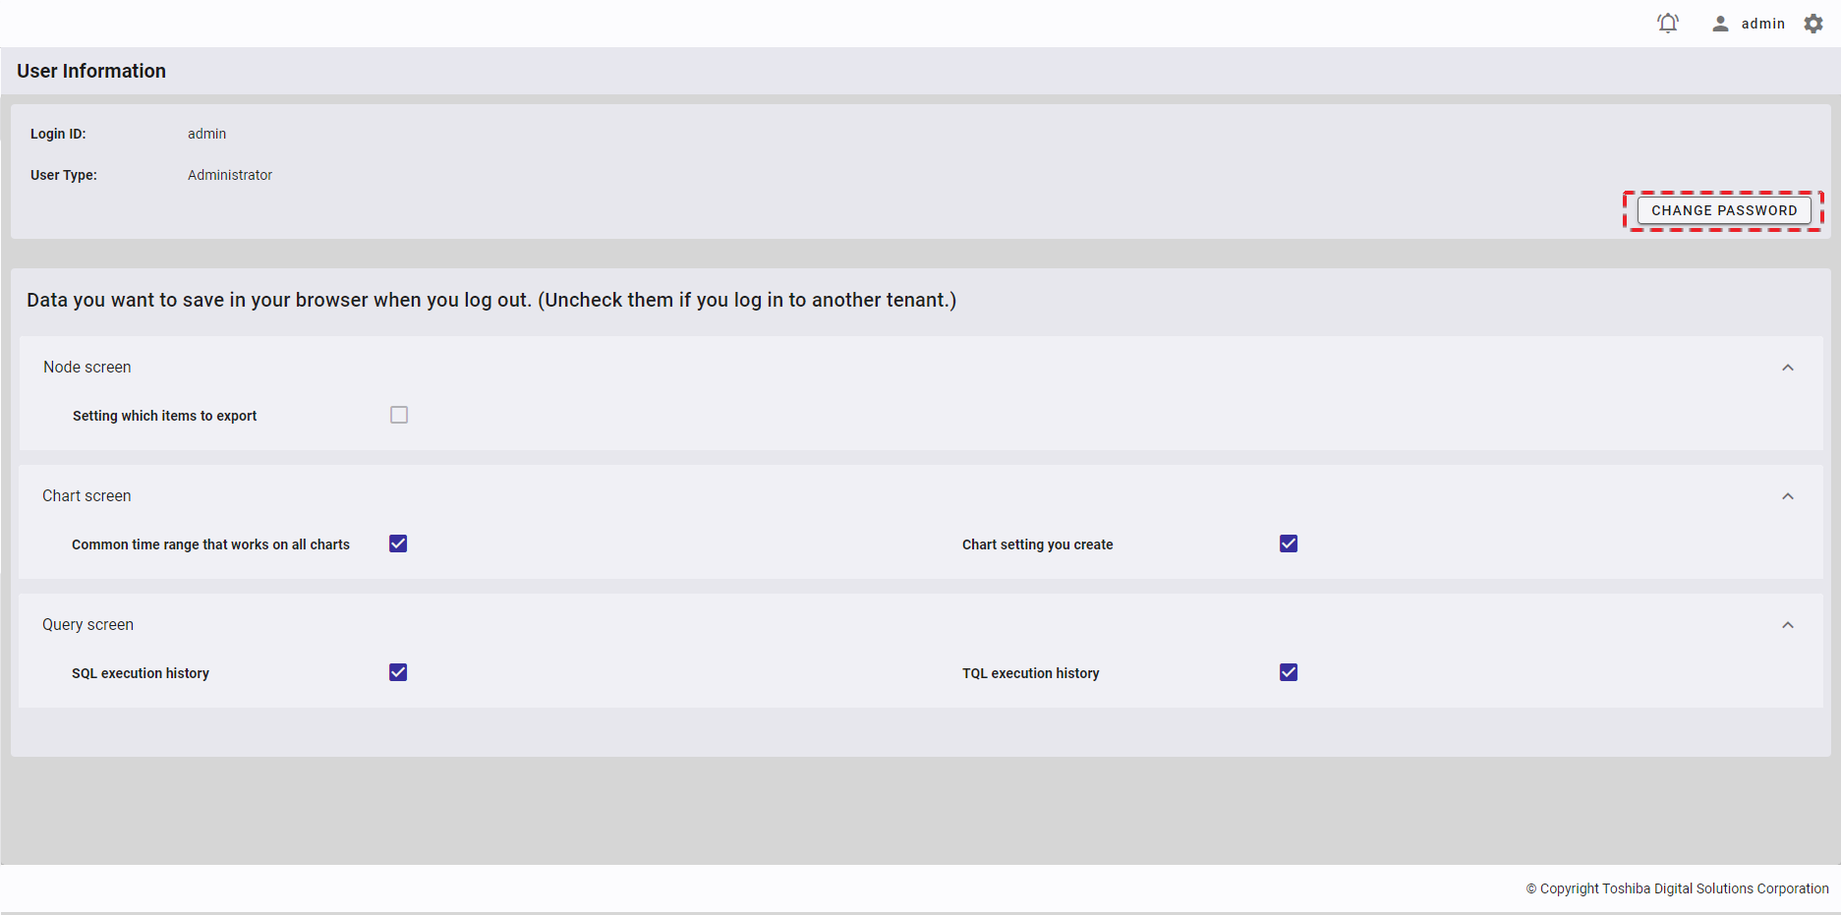Click the Node screen section header
This screenshot has height=915, width=1841.
pyautogui.click(x=87, y=367)
